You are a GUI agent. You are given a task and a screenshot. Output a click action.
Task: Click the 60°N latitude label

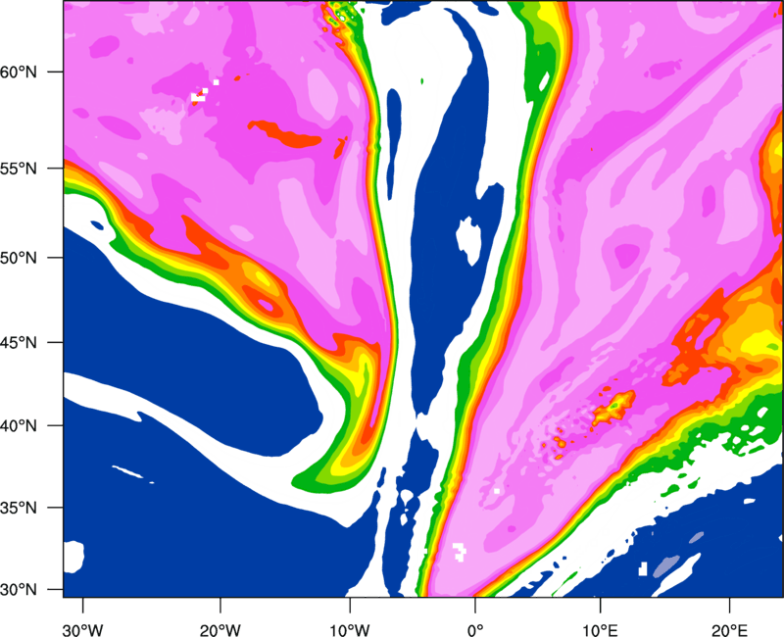19,72
